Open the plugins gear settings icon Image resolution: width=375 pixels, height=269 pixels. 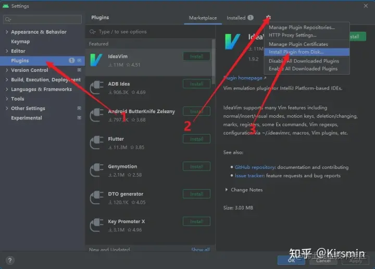268,18
